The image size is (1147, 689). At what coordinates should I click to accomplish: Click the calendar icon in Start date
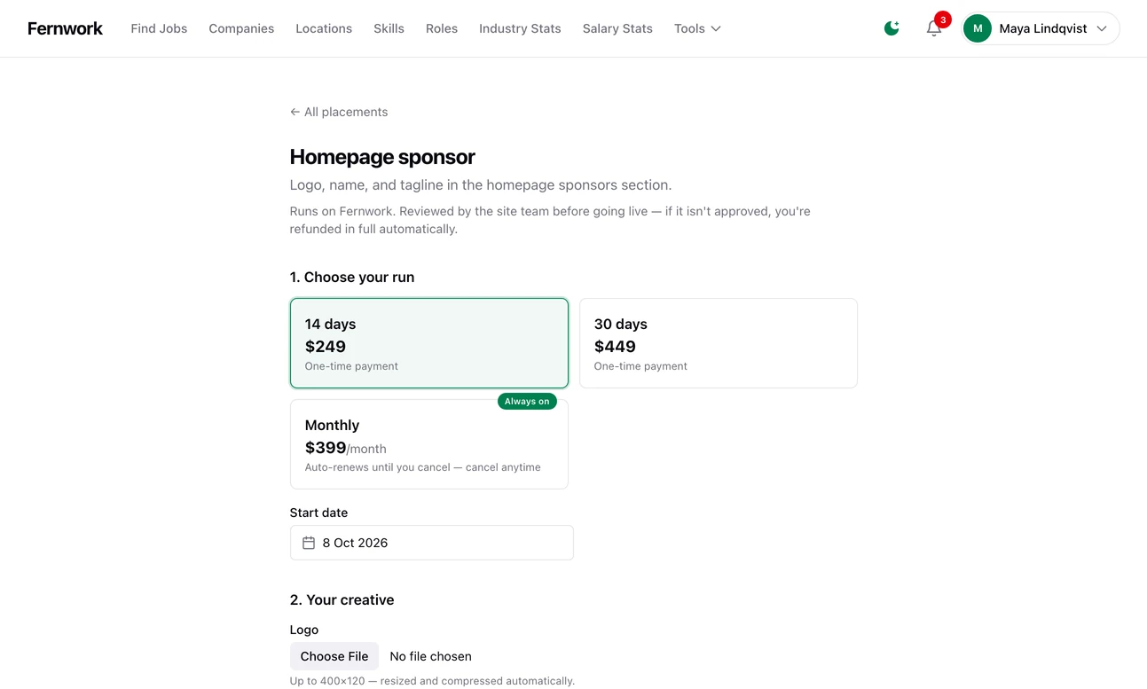click(309, 543)
